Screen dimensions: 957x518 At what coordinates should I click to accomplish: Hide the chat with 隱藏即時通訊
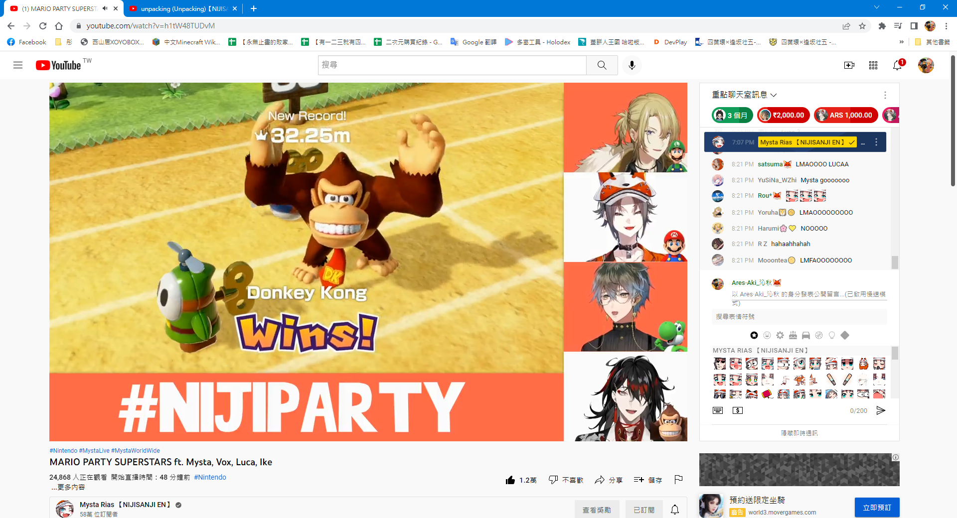coord(799,433)
